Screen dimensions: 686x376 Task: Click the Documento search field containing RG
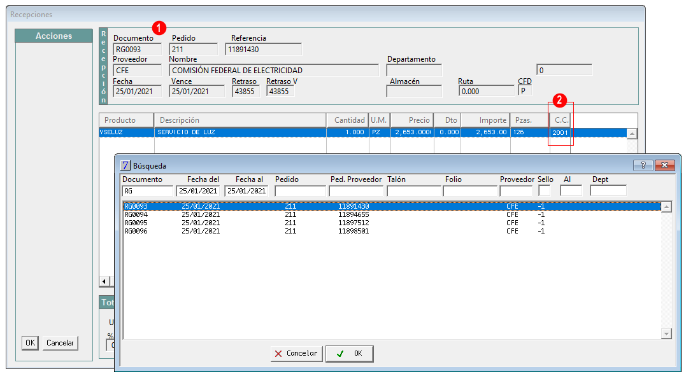(x=147, y=191)
